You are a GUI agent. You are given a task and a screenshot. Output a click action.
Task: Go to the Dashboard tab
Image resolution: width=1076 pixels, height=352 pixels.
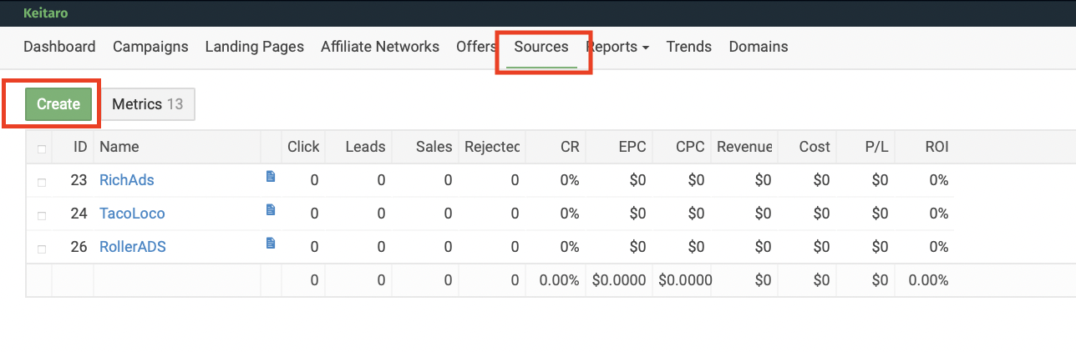tap(59, 47)
